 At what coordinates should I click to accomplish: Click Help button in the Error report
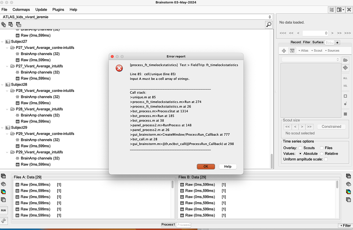[228, 166]
